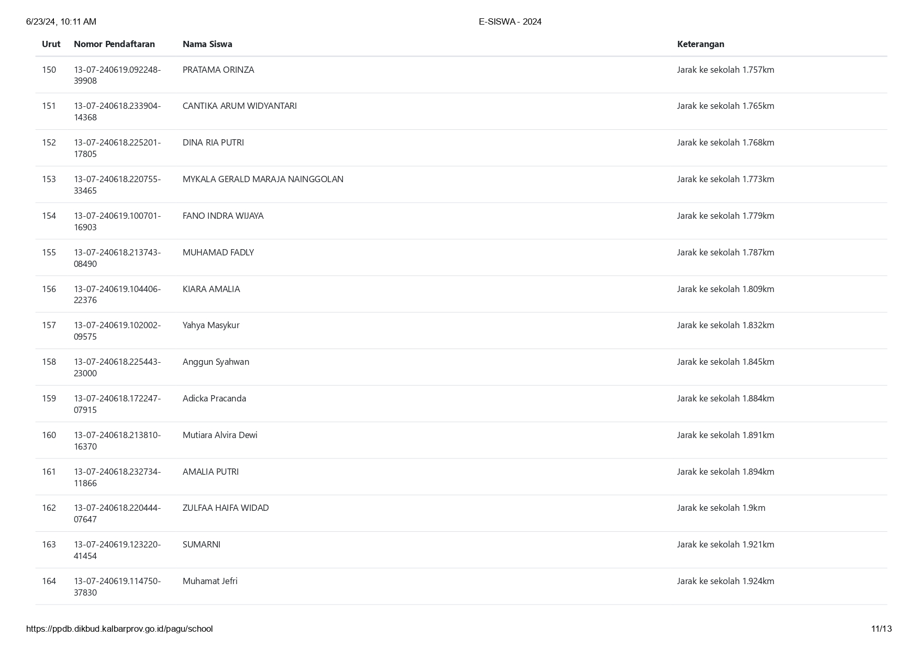Click order number 150
This screenshot has width=918, height=649.
[49, 70]
